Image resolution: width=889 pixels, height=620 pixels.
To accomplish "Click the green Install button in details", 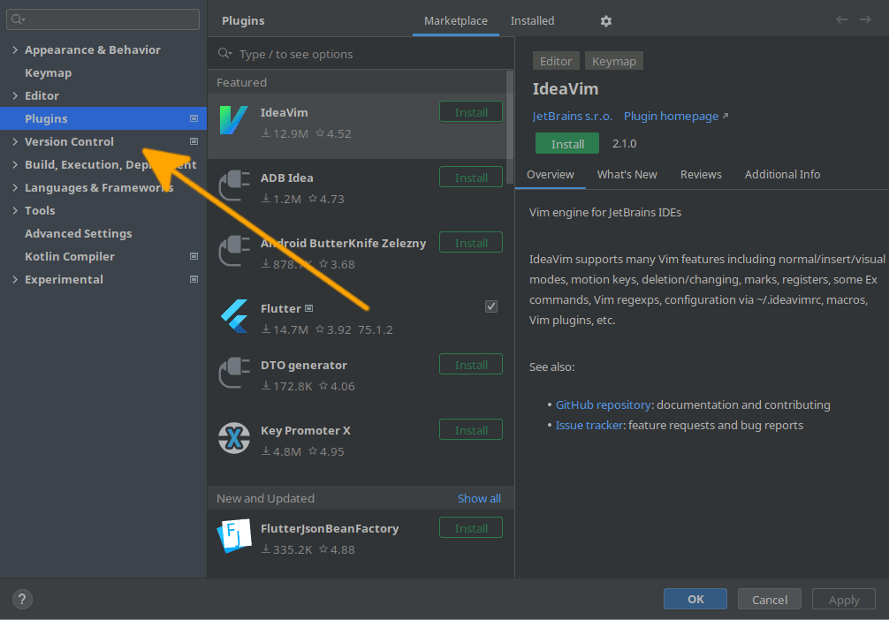I will tap(567, 143).
